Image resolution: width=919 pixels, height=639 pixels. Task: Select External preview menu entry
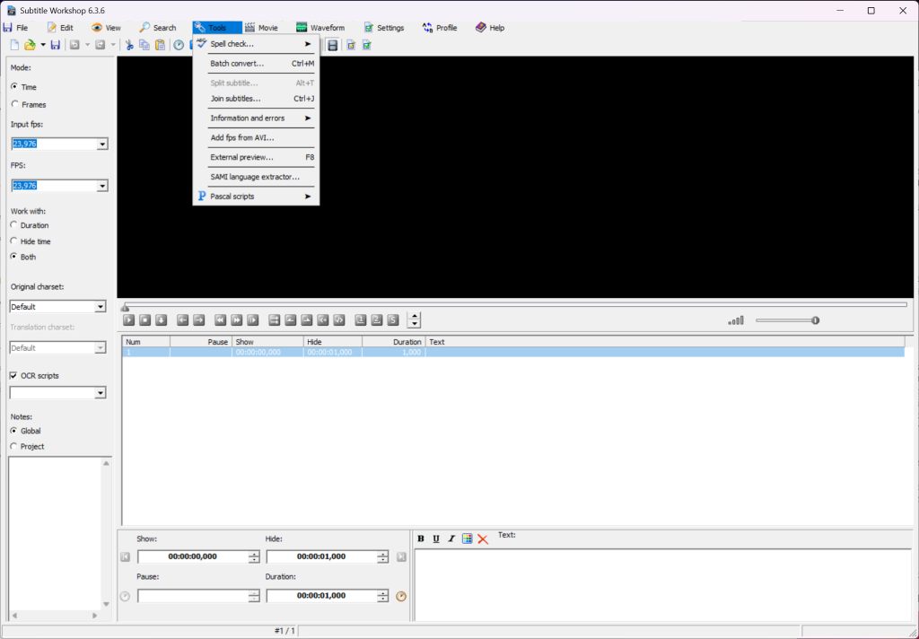click(256, 157)
